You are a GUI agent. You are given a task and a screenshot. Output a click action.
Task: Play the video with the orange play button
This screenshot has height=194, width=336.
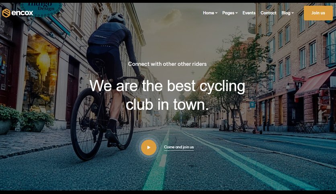tap(149, 148)
